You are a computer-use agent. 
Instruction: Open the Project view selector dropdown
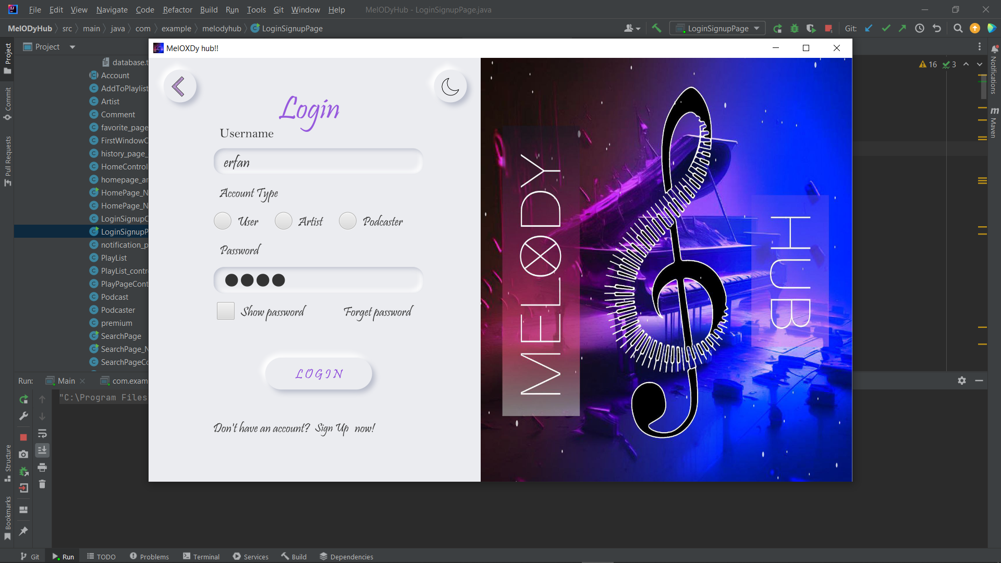(71, 46)
